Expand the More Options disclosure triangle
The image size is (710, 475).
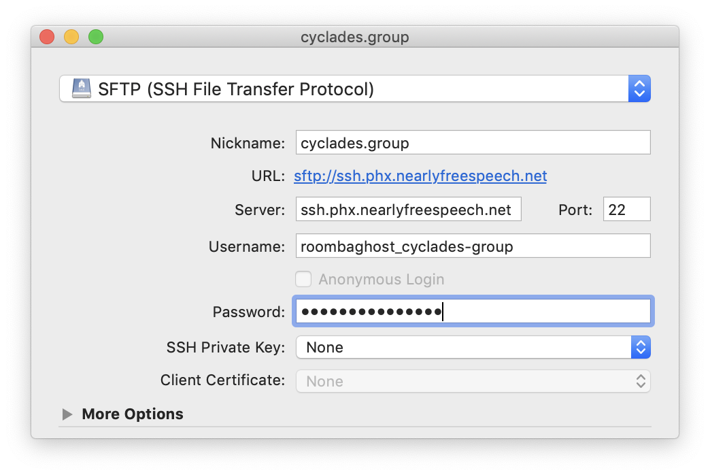tap(67, 414)
